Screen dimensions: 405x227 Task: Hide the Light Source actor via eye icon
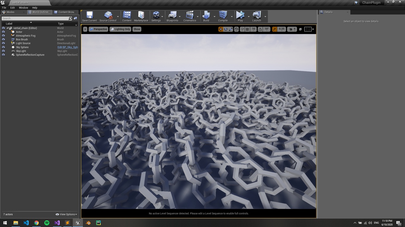(x=3, y=43)
